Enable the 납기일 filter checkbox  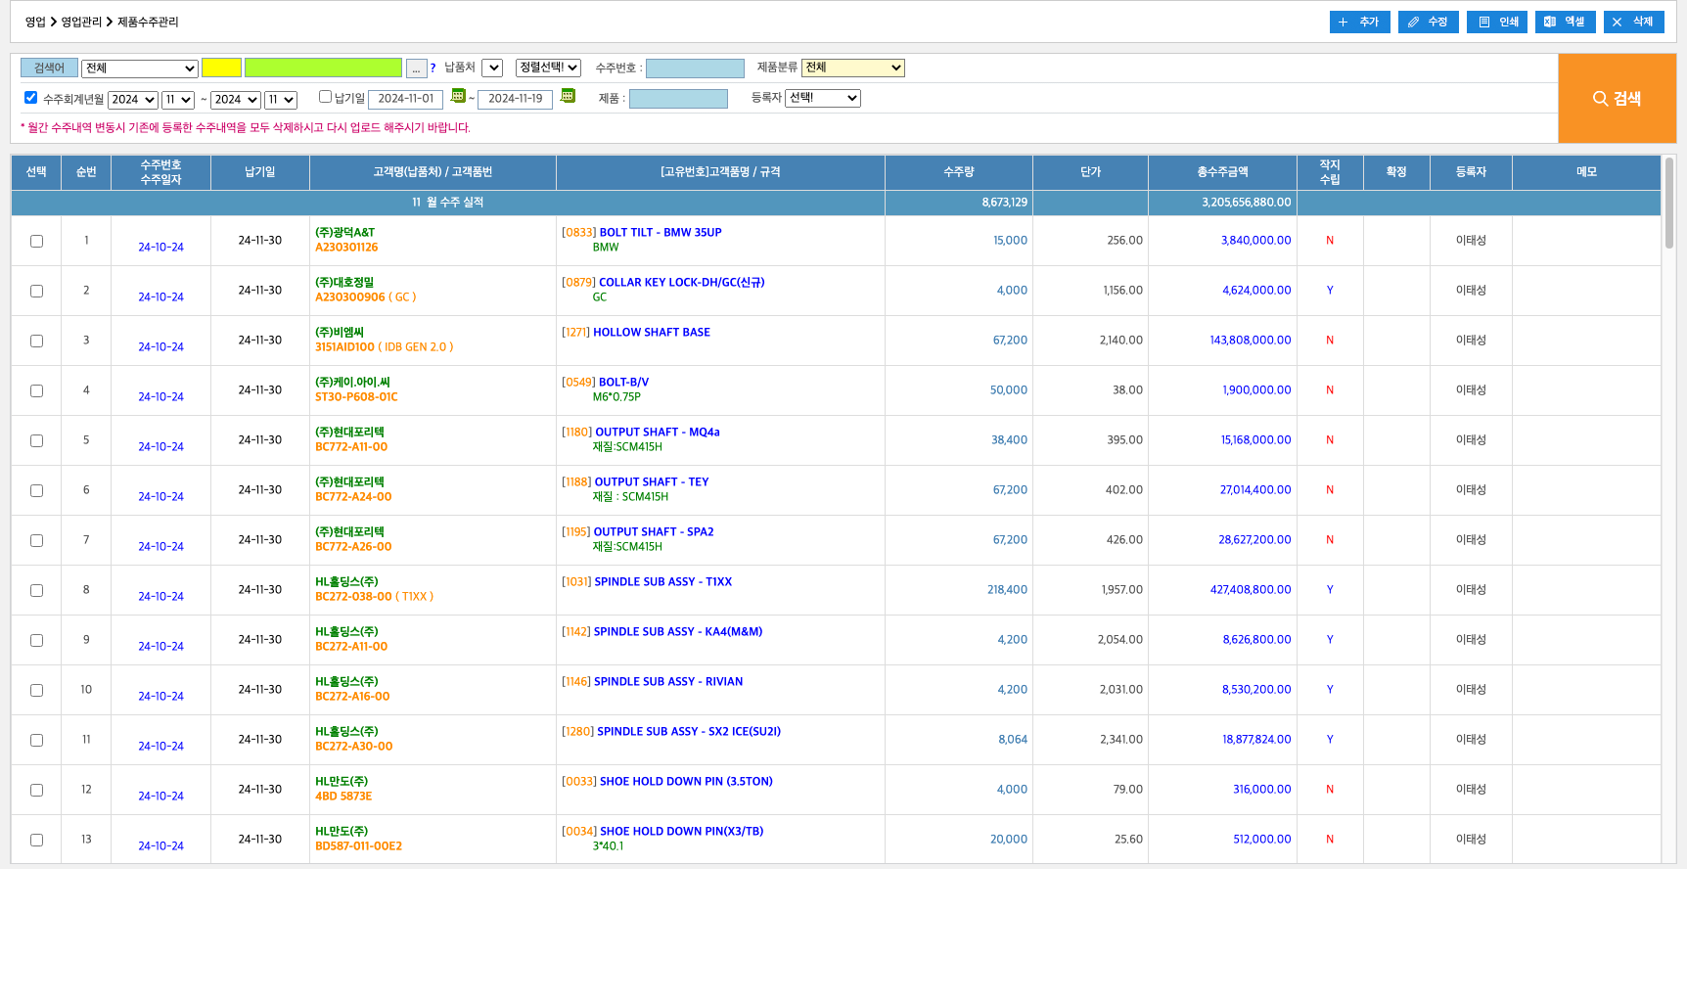pyautogui.click(x=325, y=97)
